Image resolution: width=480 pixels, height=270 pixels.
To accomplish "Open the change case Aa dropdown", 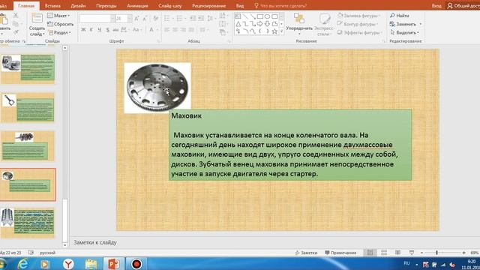I will coord(136,30).
